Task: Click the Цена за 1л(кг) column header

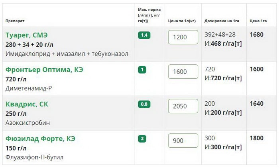Action: coord(183,20)
